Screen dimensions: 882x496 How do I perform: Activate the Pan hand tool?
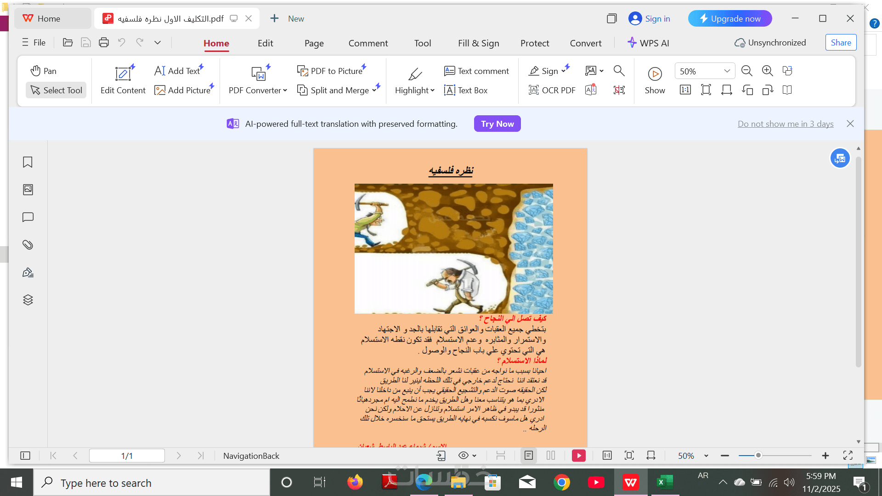(44, 71)
